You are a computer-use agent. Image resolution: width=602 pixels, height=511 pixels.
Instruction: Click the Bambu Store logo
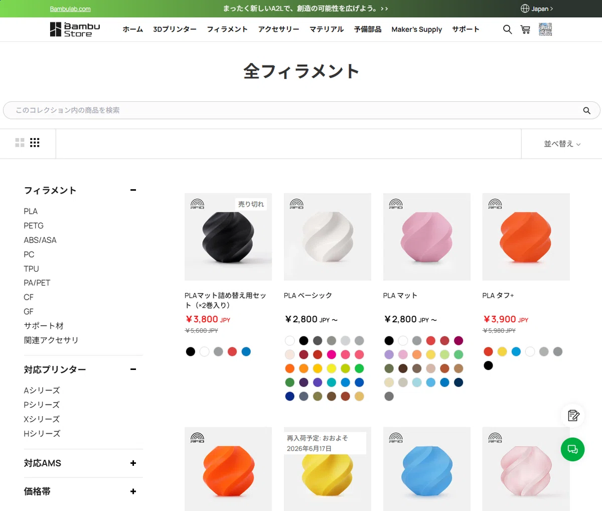tap(75, 30)
